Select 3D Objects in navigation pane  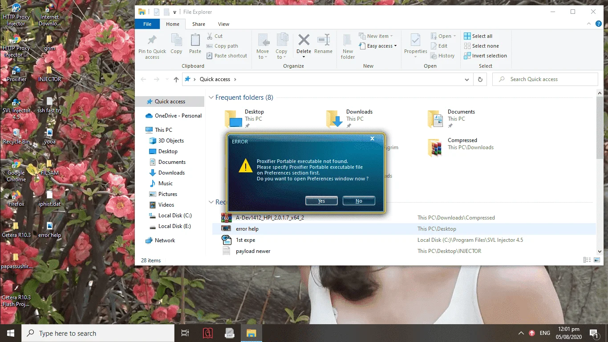[171, 141]
